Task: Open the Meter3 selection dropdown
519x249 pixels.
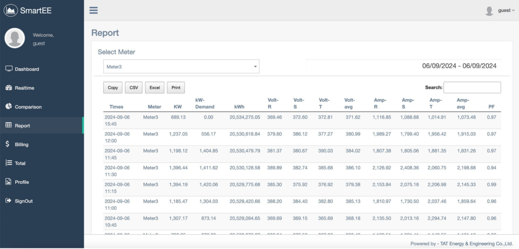Action: (x=181, y=67)
